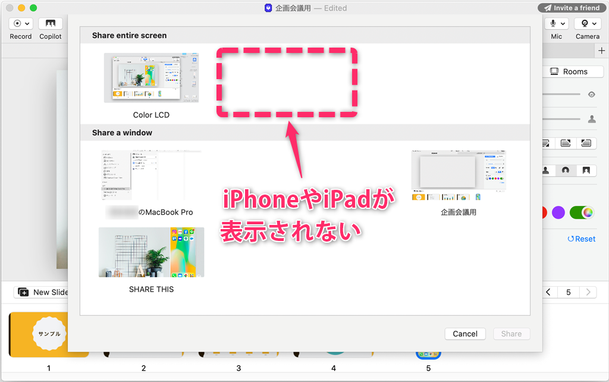Select the purple color swatch
Image resolution: width=609 pixels, height=382 pixels.
click(558, 212)
